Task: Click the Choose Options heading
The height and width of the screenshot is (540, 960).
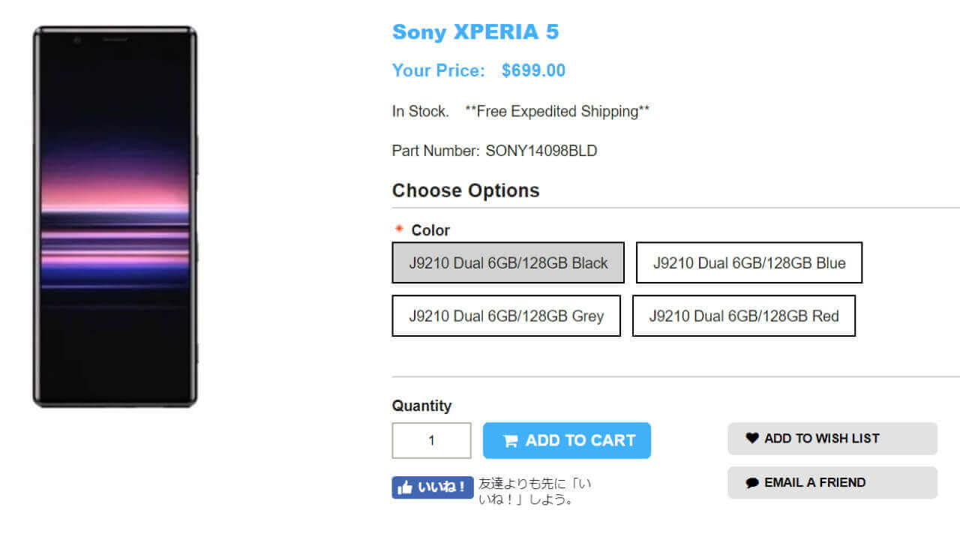Action: tap(465, 190)
